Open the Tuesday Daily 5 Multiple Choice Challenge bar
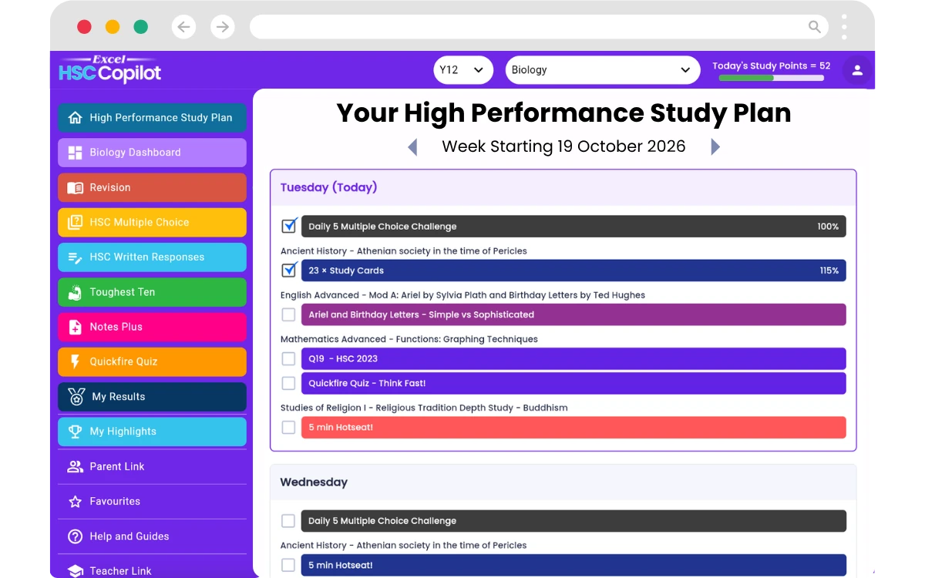Image resolution: width=925 pixels, height=578 pixels. (573, 226)
